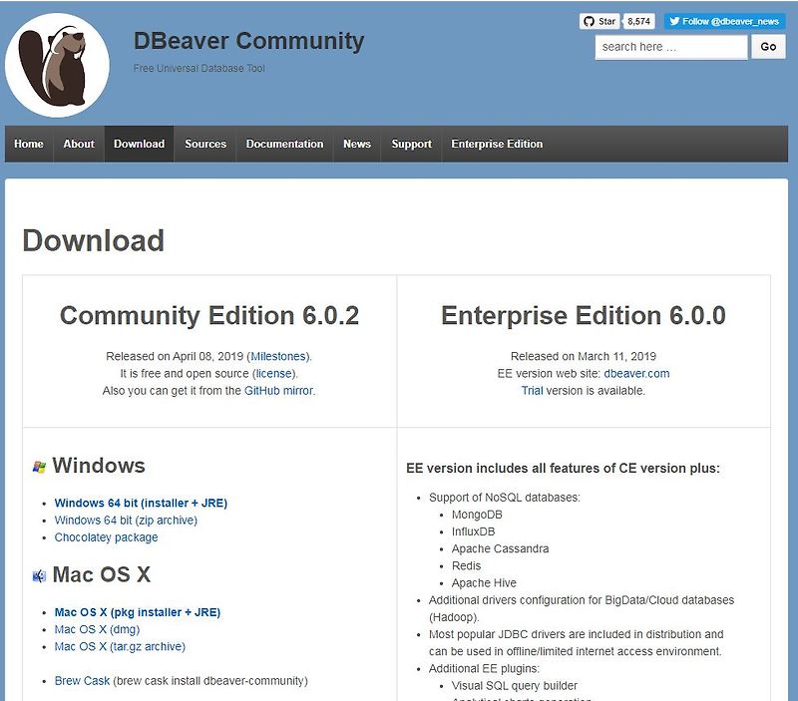
Task: Open the Enterprise Edition menu item
Action: point(497,144)
